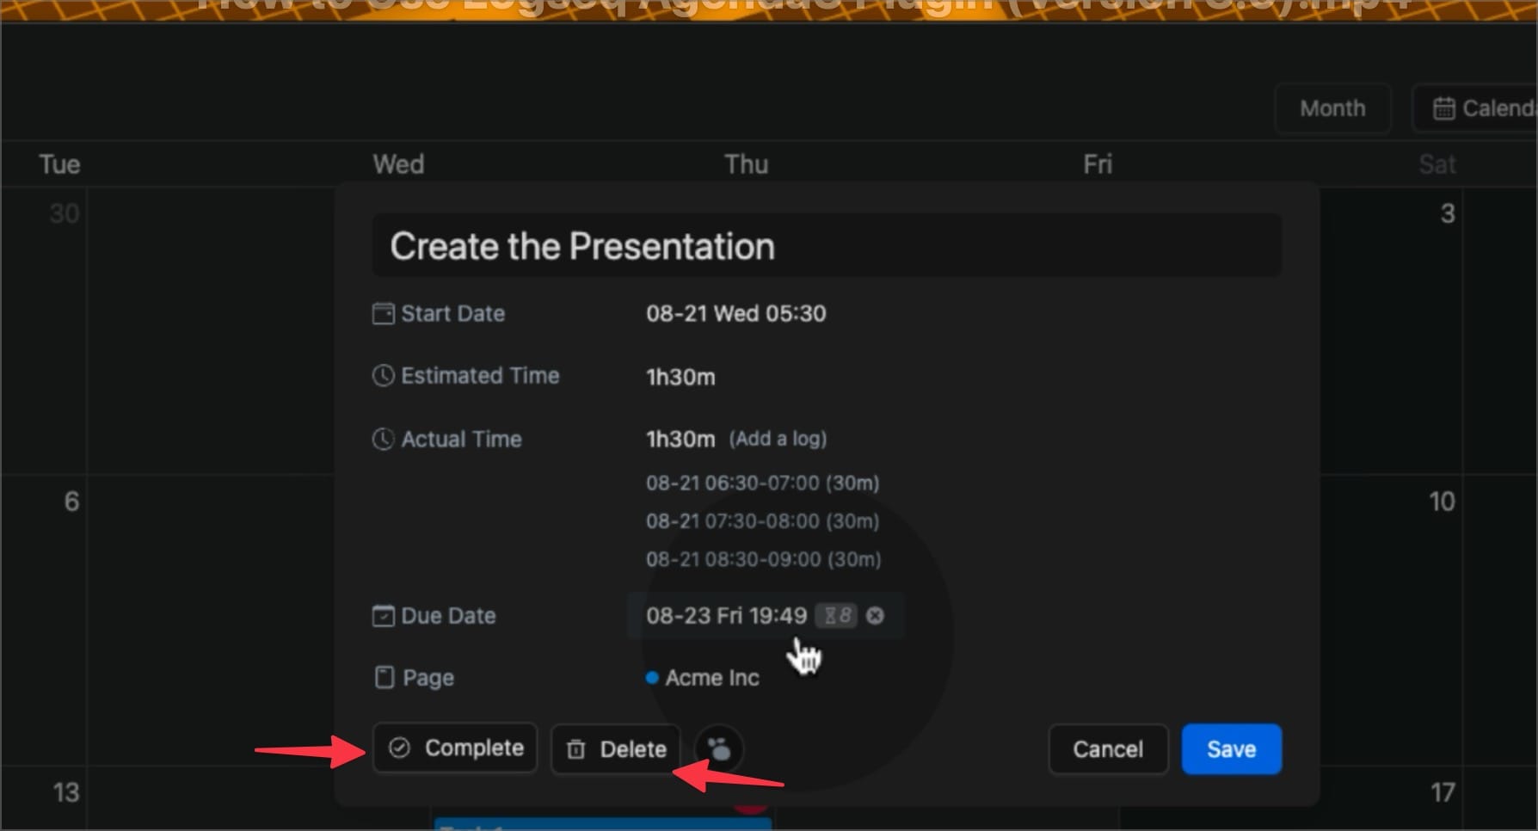This screenshot has width=1538, height=831.
Task: Select log 08-21 06:30-07:00 (30m)
Action: pyautogui.click(x=763, y=483)
